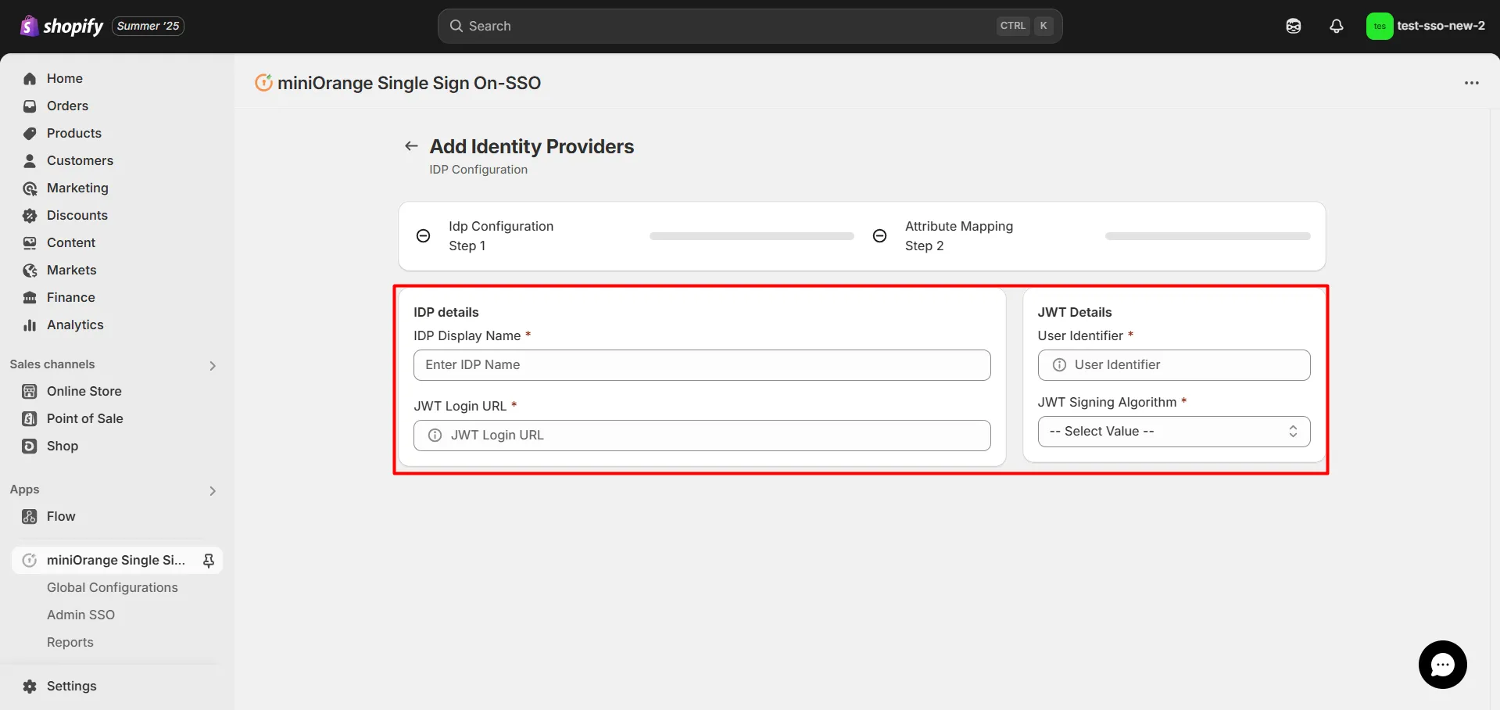Click the User Identifier input field
The image size is (1500, 710).
(1173, 365)
